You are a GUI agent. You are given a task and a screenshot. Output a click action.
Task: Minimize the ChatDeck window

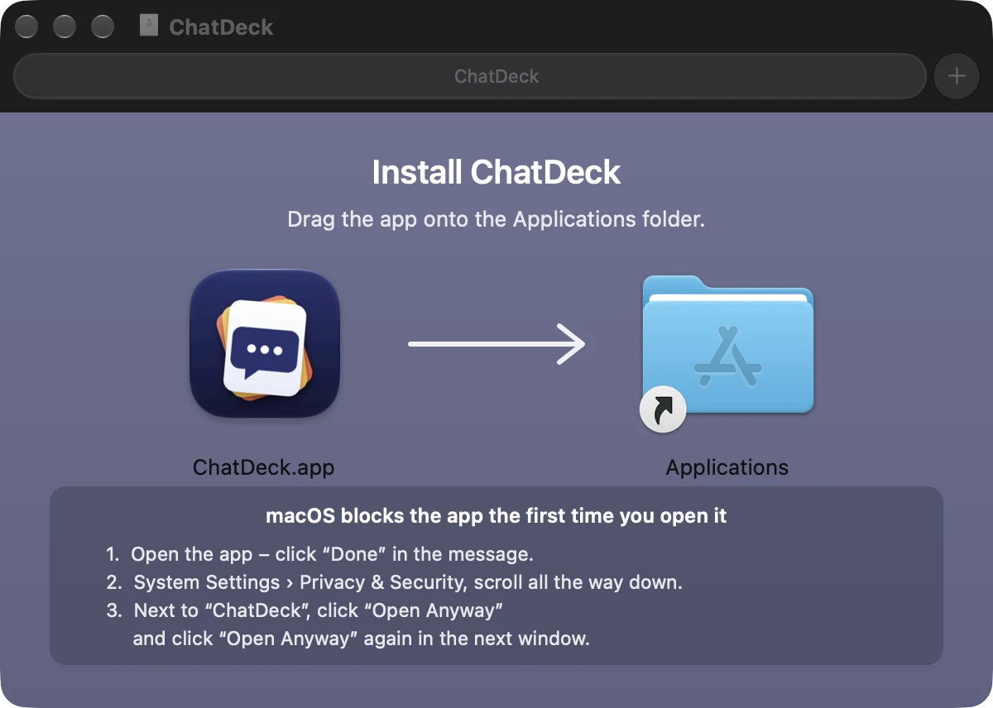click(x=65, y=26)
